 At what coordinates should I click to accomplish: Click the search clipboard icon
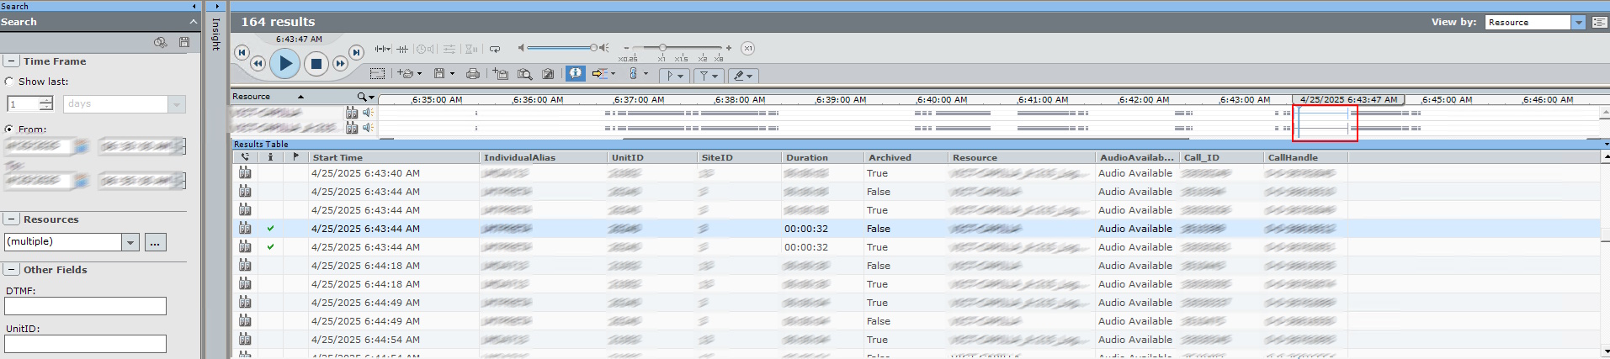click(524, 74)
